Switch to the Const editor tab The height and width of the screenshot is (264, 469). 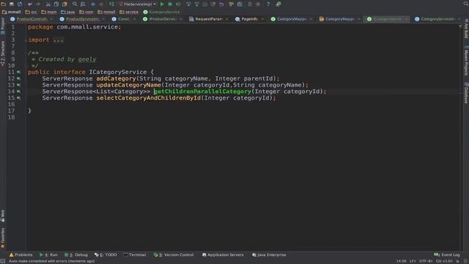point(124,19)
